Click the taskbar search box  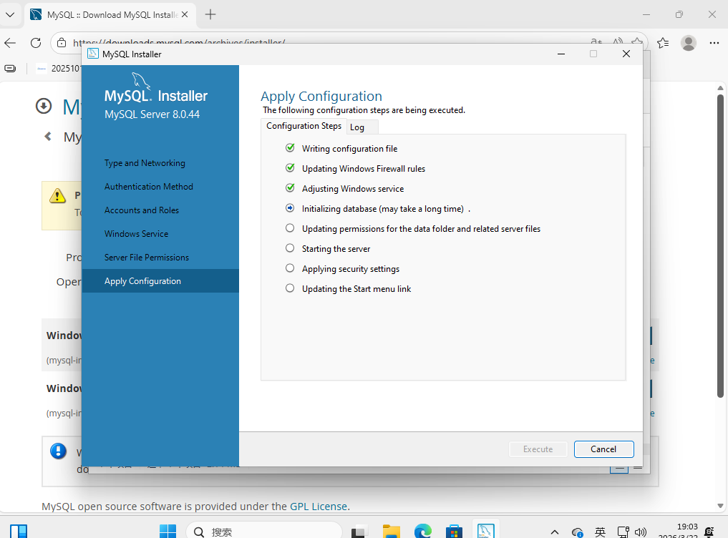point(263,531)
